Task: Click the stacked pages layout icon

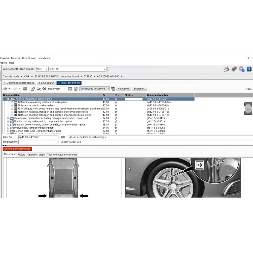Action: point(76,89)
